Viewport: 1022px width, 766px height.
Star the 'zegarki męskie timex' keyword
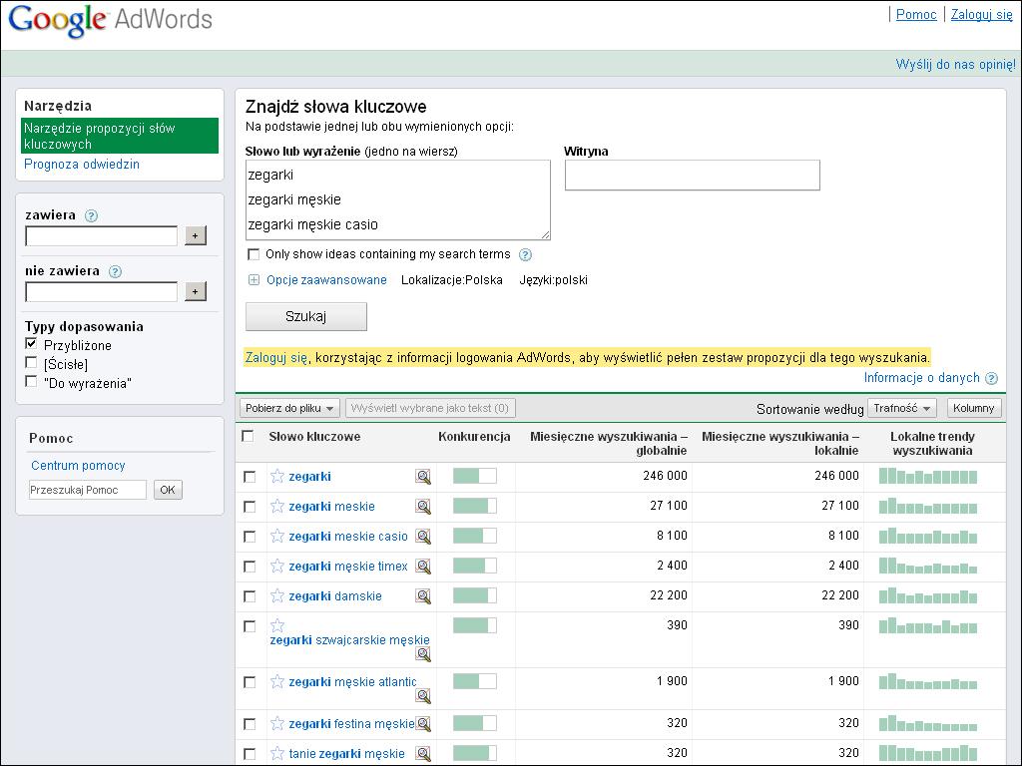click(277, 567)
